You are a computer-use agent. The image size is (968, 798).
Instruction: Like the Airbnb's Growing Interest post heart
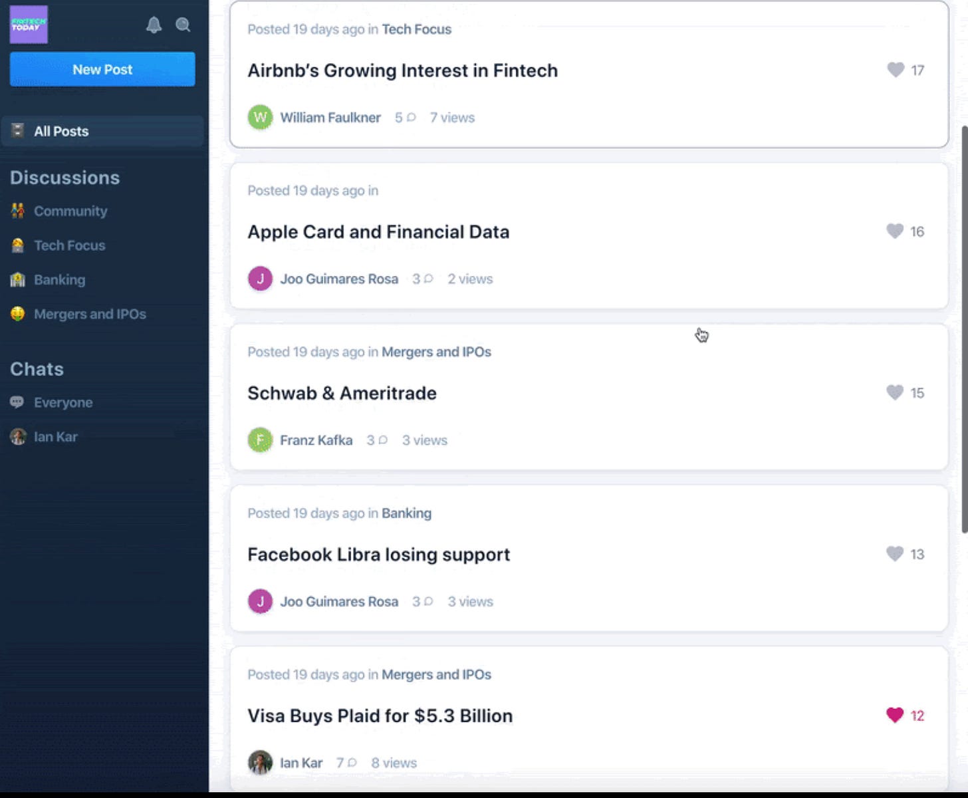[896, 70]
